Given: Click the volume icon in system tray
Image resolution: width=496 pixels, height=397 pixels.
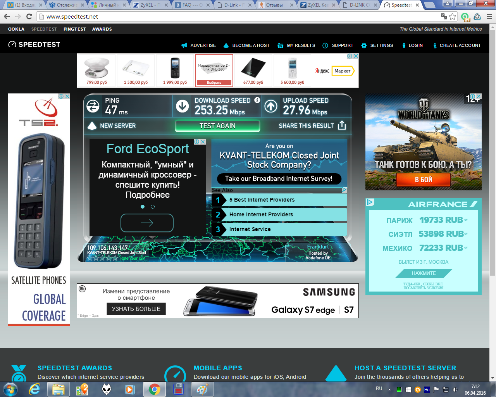Looking at the screenshot, I should [x=455, y=390].
